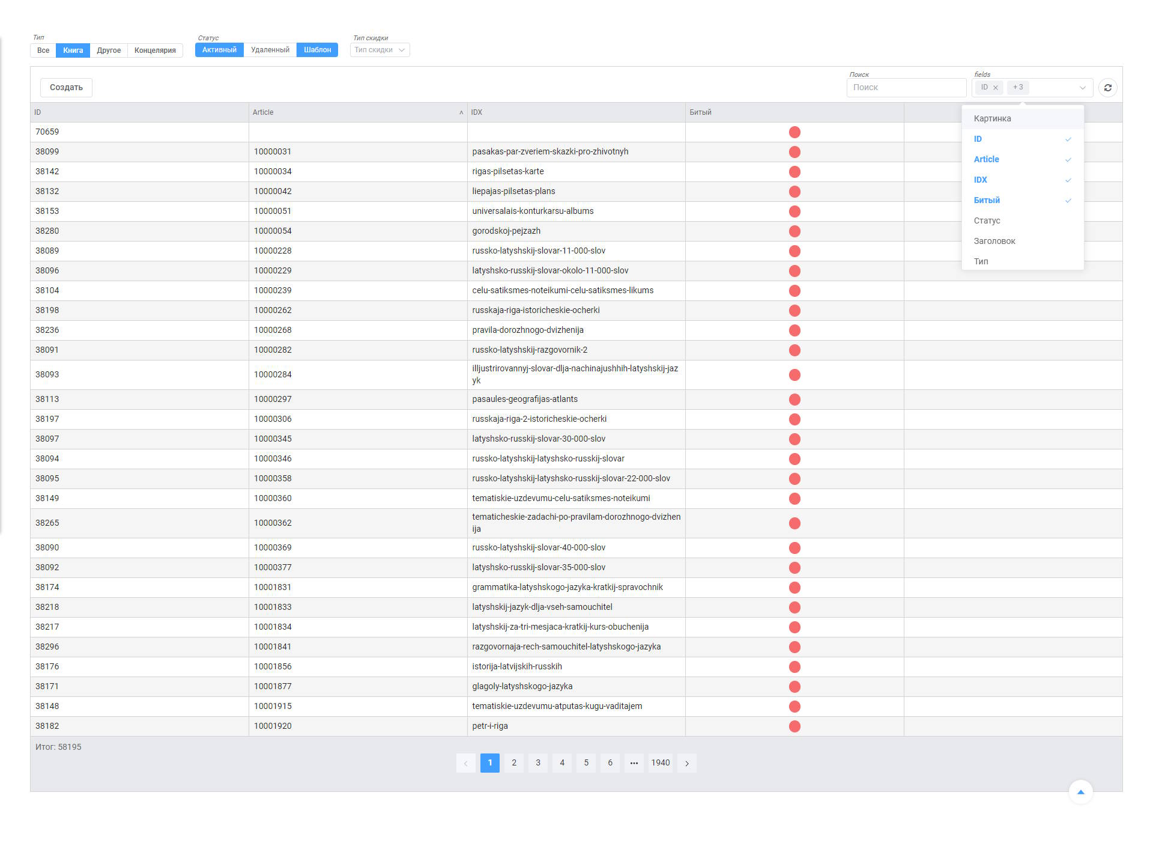The image size is (1153, 864).
Task: Switch status to Удаленный
Action: pos(270,50)
